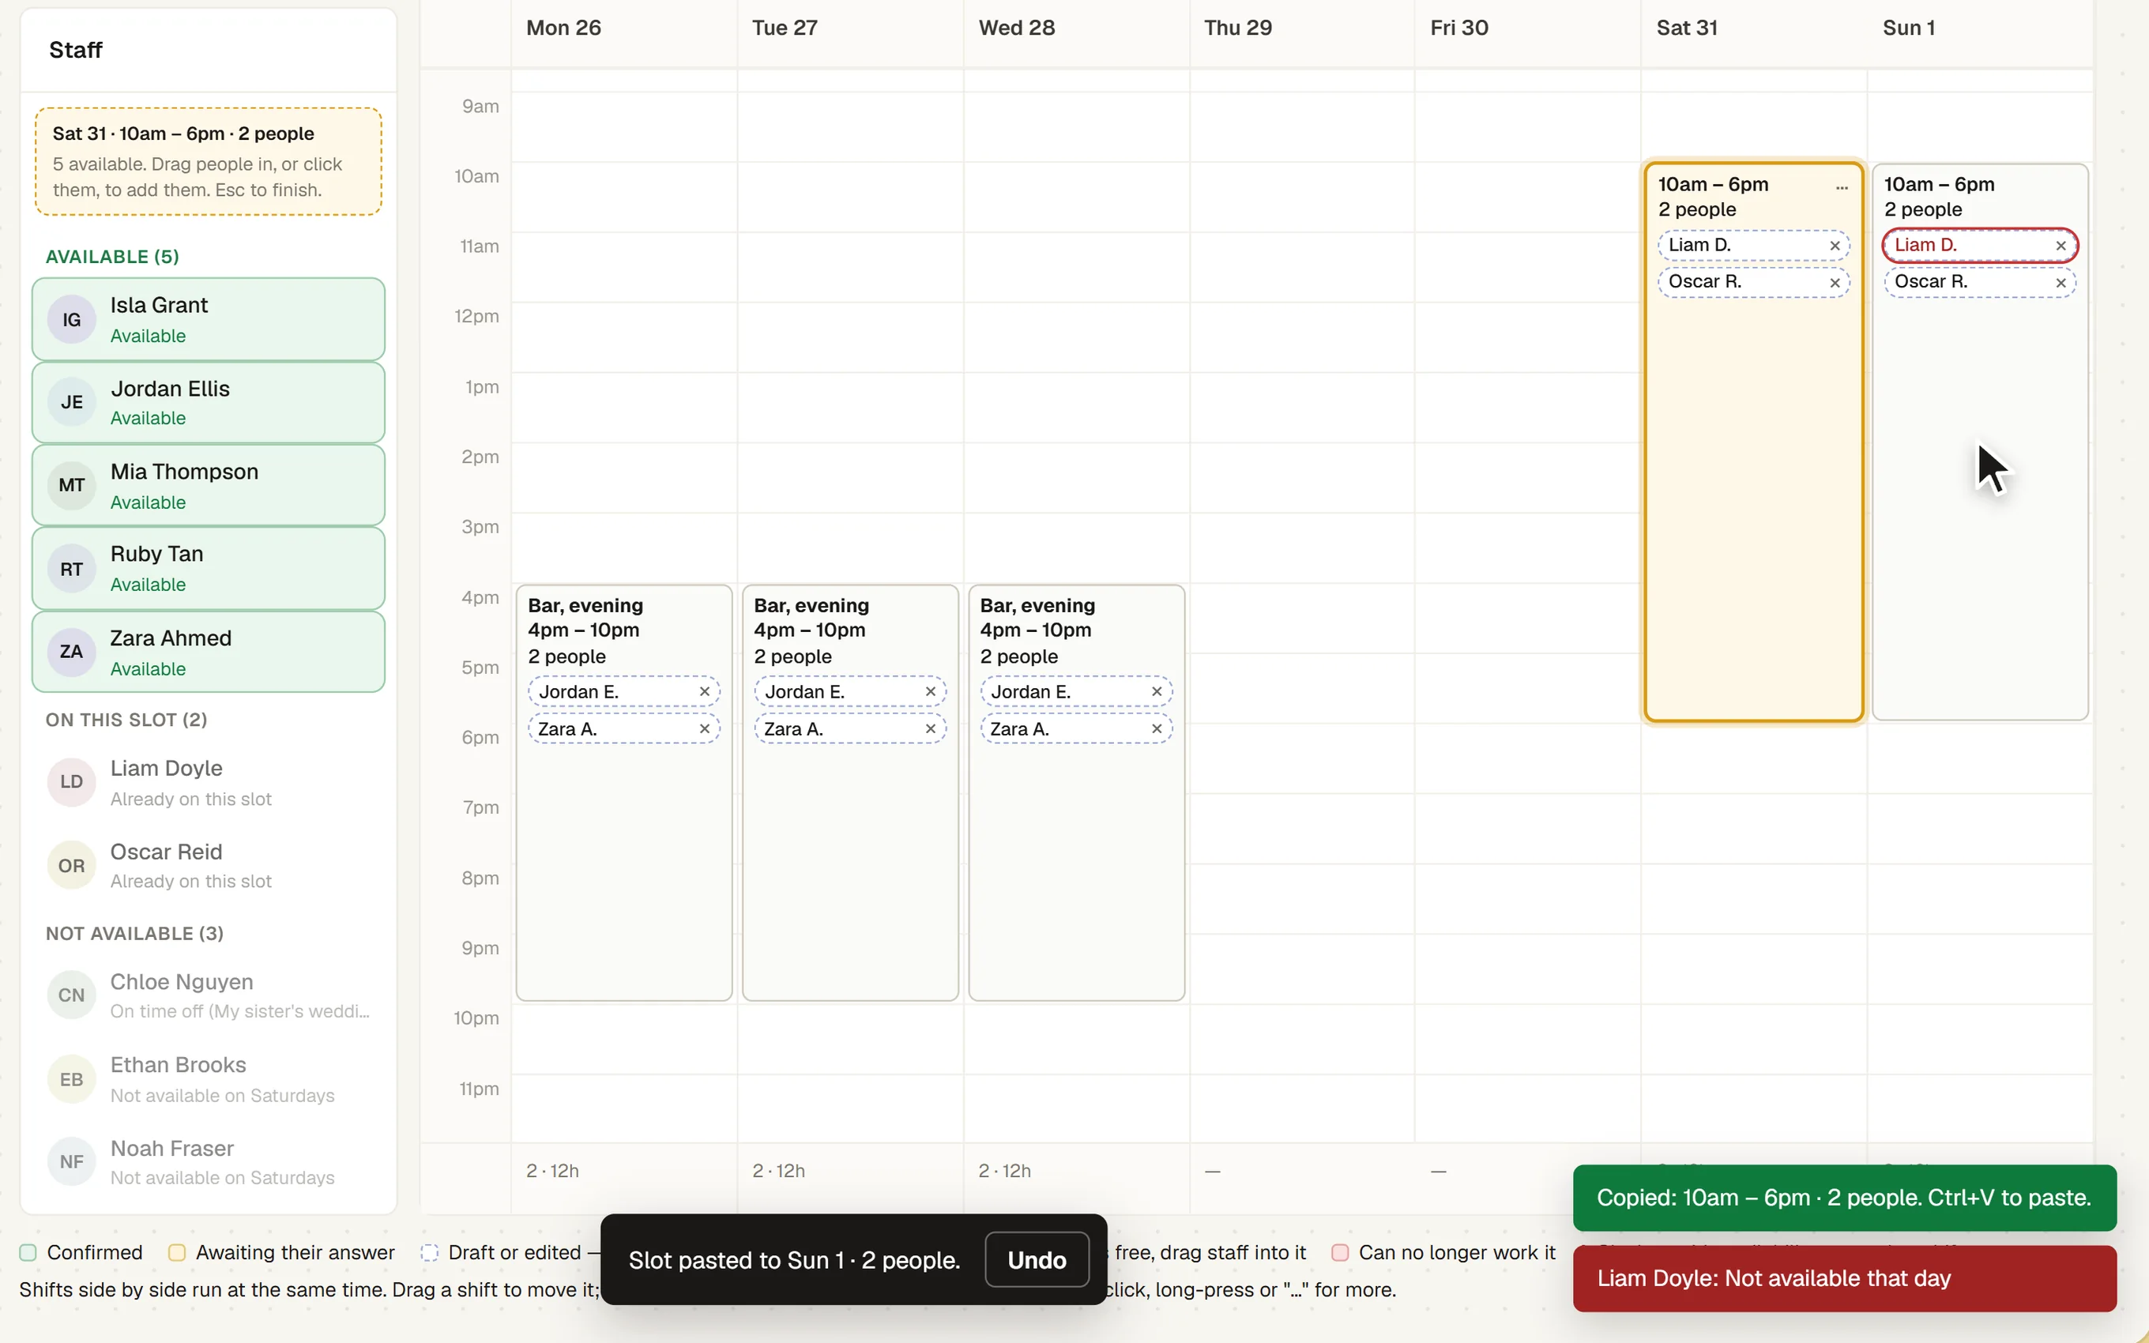
Task: Click the MT avatar for Mia Thompson
Action: [x=72, y=485]
